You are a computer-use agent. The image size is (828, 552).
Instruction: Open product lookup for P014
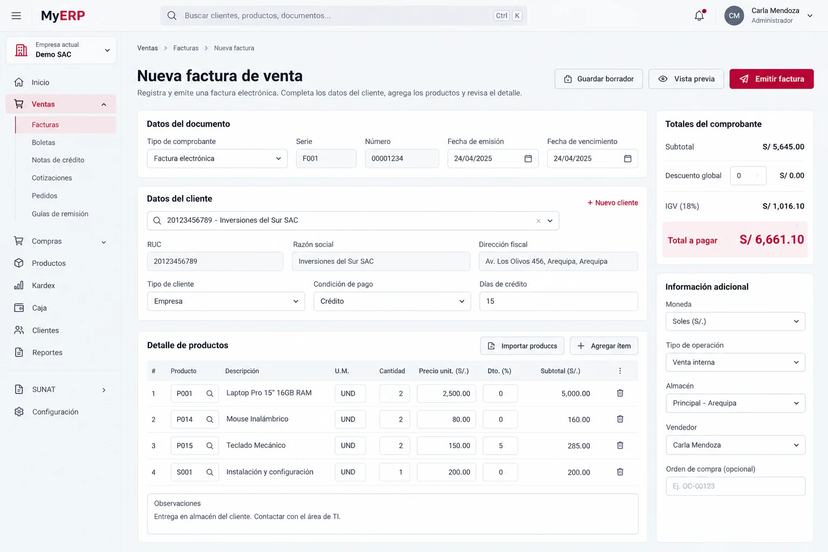[210, 419]
